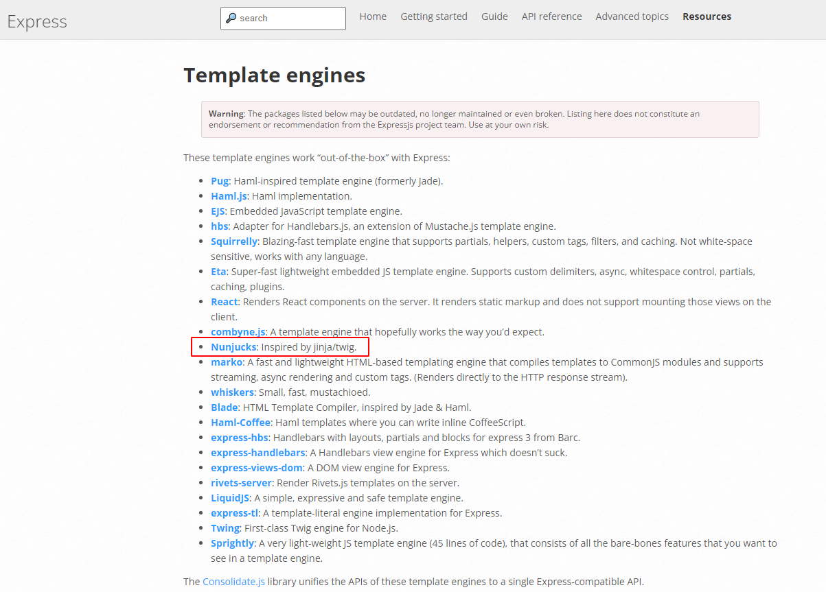The height and width of the screenshot is (592, 826).
Task: Open the Haml-Coffee link
Action: (x=241, y=423)
